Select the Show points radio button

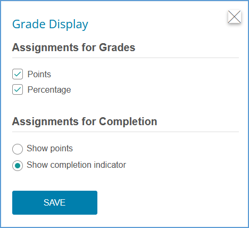(x=18, y=149)
